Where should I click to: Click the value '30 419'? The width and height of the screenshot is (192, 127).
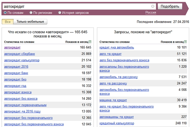(x=182, y=100)
